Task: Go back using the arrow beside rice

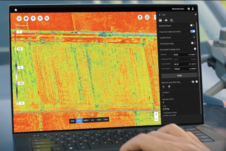Action: 160,15
